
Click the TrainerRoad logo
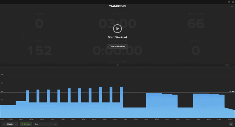(x=117, y=6)
